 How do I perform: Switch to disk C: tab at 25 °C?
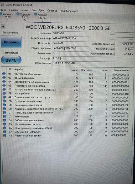(x=7, y=17)
